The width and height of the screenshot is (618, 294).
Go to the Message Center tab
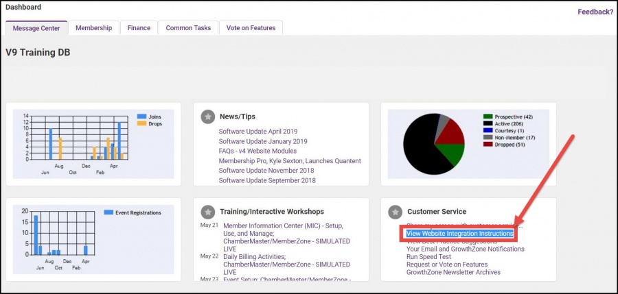(36, 28)
